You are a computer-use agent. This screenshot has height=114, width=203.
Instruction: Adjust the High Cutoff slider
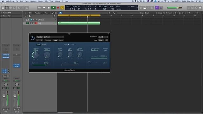99,58
